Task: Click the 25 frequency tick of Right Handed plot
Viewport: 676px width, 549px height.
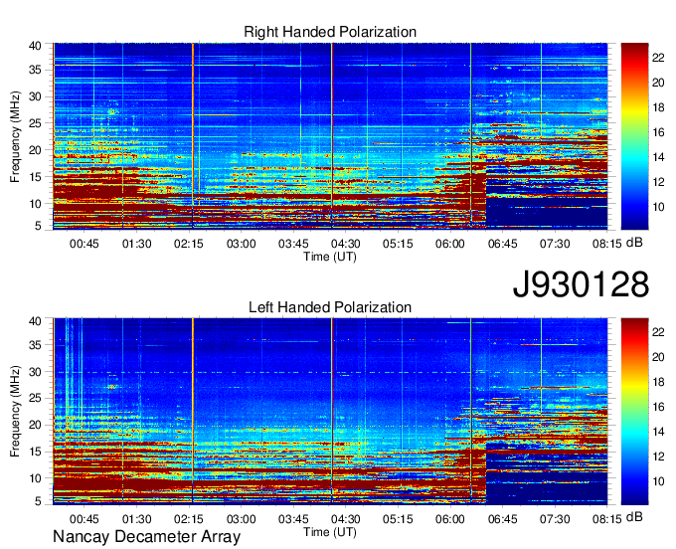Action: [x=35, y=123]
